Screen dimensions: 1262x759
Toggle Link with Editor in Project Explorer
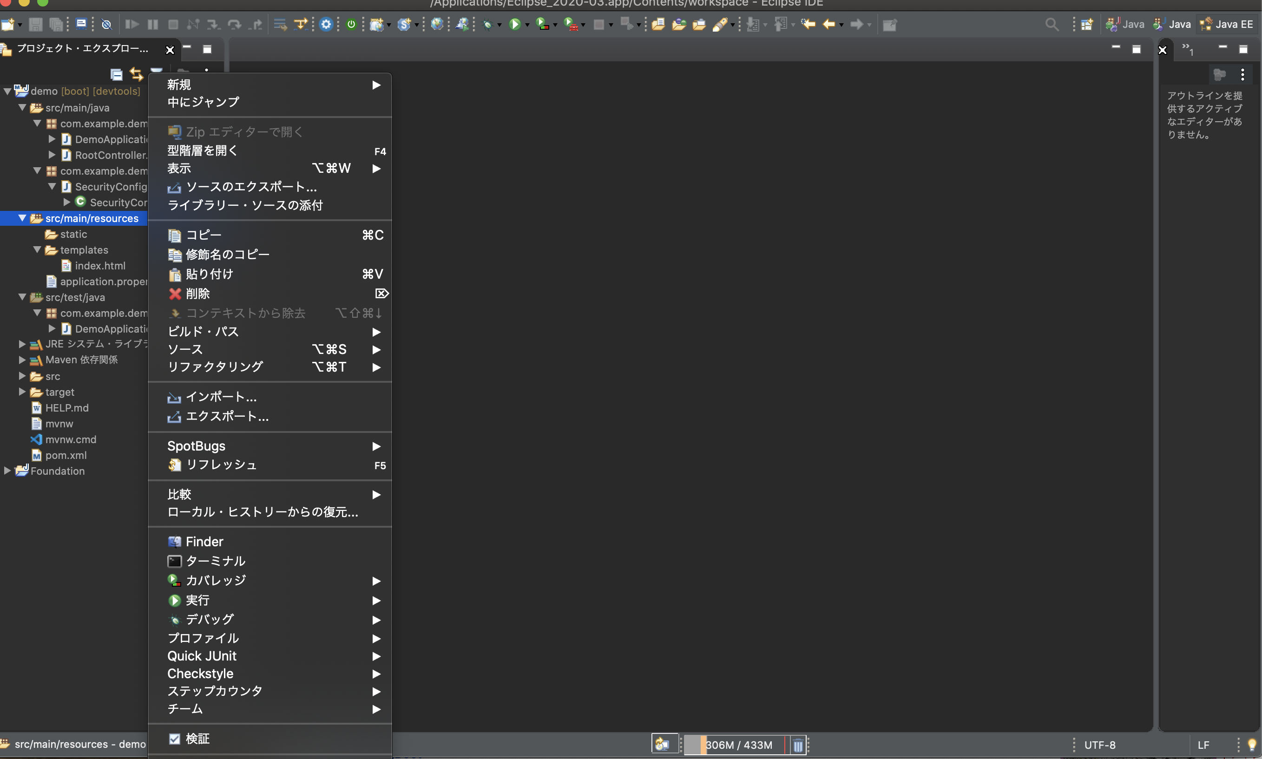(x=136, y=75)
